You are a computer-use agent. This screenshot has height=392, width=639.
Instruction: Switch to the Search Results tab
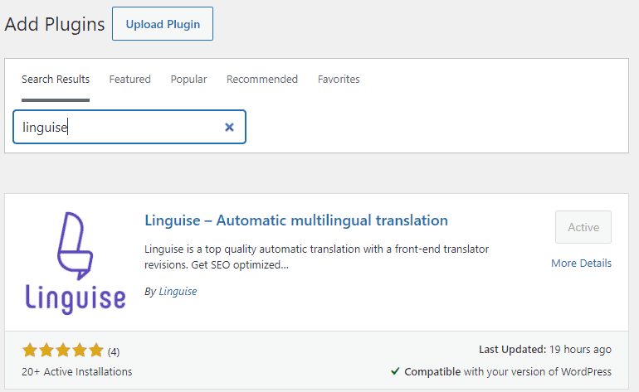(56, 80)
